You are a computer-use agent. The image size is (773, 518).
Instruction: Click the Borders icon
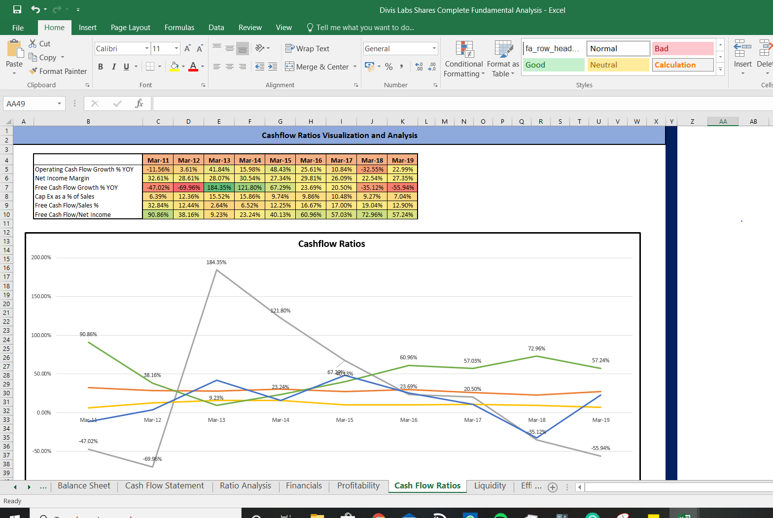point(150,66)
